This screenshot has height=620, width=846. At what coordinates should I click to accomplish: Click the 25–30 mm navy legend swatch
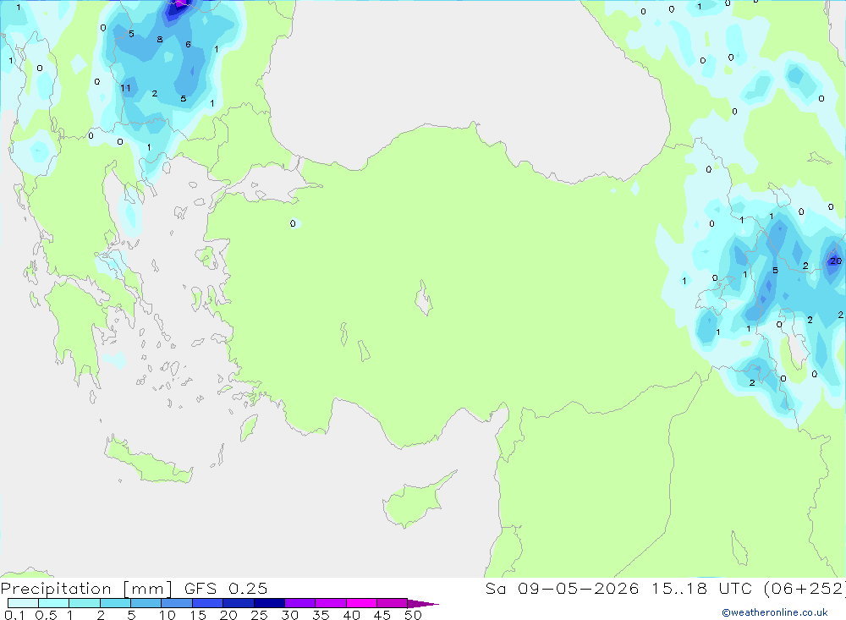[269, 603]
